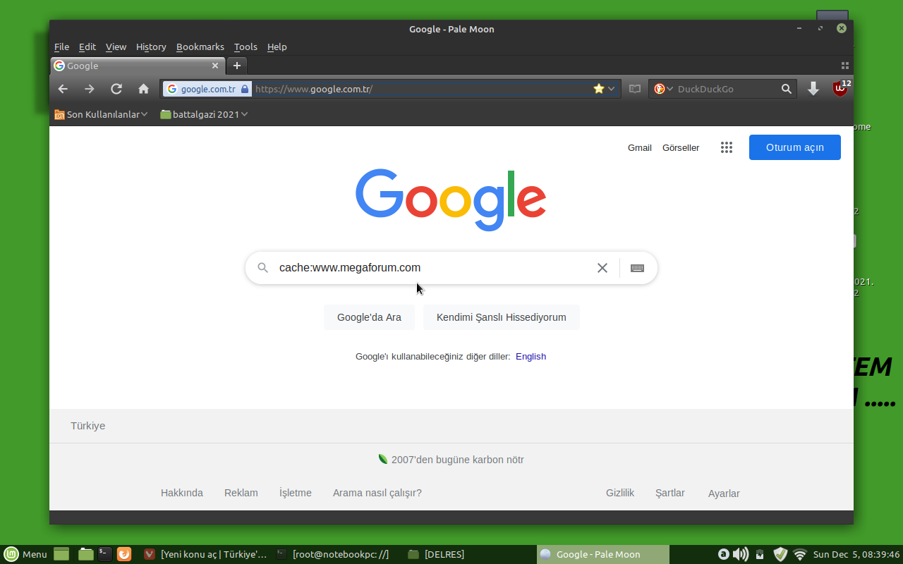Image resolution: width=903 pixels, height=564 pixels.
Task: Open the downloads arrow button
Action: pyautogui.click(x=813, y=89)
